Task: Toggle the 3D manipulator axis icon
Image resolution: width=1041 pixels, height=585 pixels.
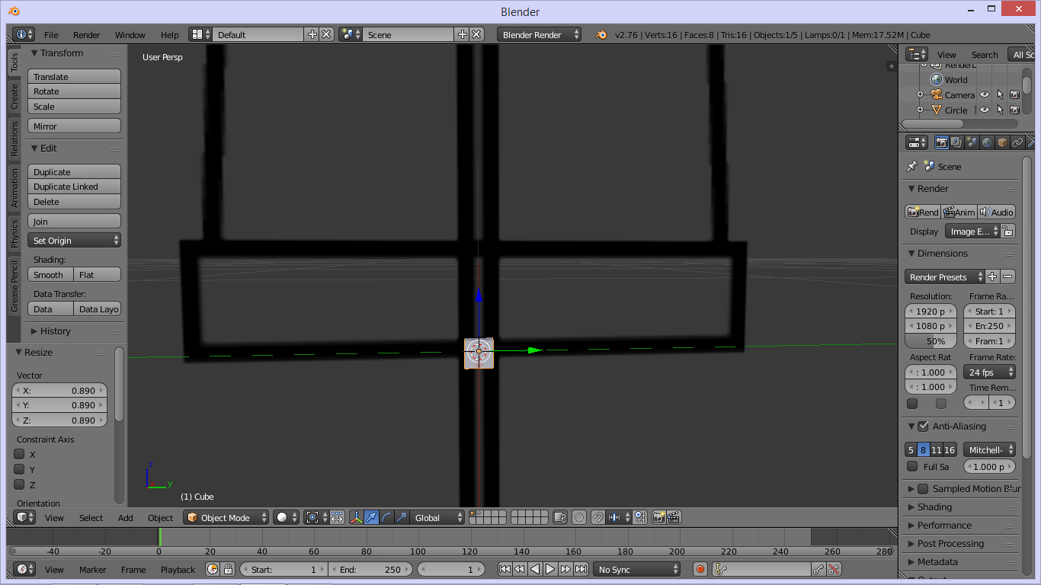Action: [x=356, y=517]
